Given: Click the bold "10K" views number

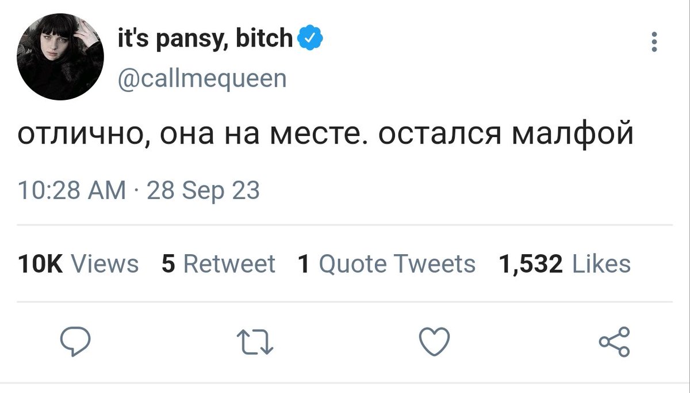Looking at the screenshot, I should (40, 264).
